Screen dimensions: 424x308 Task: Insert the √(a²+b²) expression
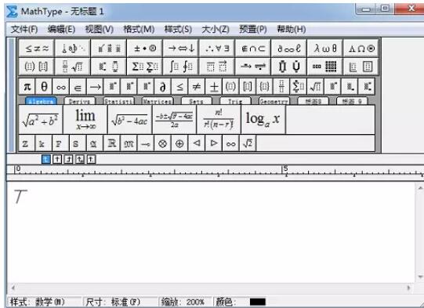41,120
